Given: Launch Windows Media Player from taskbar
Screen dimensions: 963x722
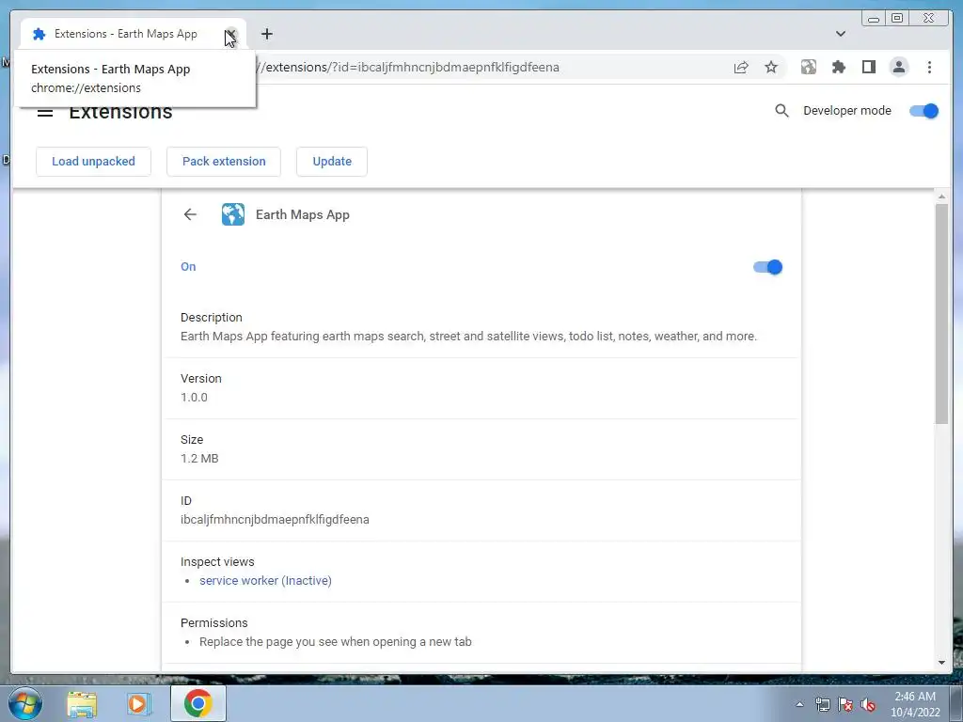Looking at the screenshot, I should pos(138,703).
